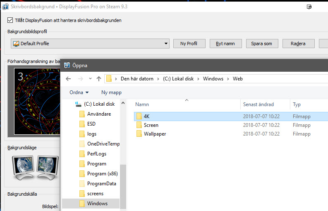Click the Ny Profil button
This screenshot has height=211, width=328.
click(189, 44)
